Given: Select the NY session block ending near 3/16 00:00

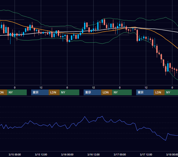Looking at the screenshot, I should tap(69, 92).
